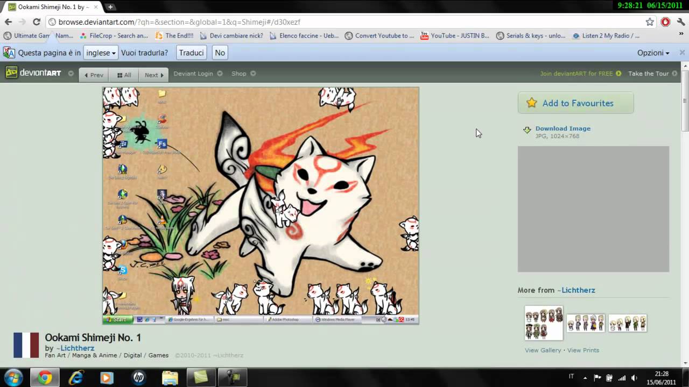Click the French flag avatar icon
Viewport: 689px width, 387px height.
(26, 345)
